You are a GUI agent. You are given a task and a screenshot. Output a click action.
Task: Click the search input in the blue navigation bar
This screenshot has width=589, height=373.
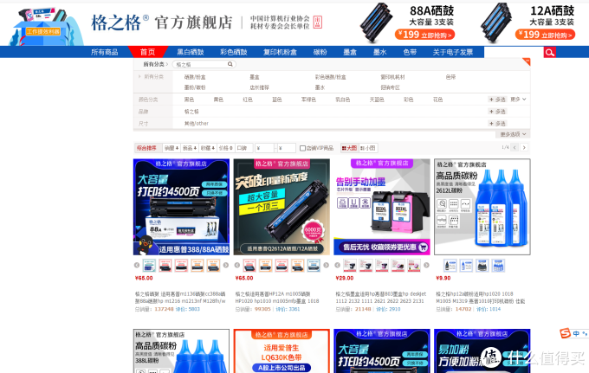coord(514,52)
